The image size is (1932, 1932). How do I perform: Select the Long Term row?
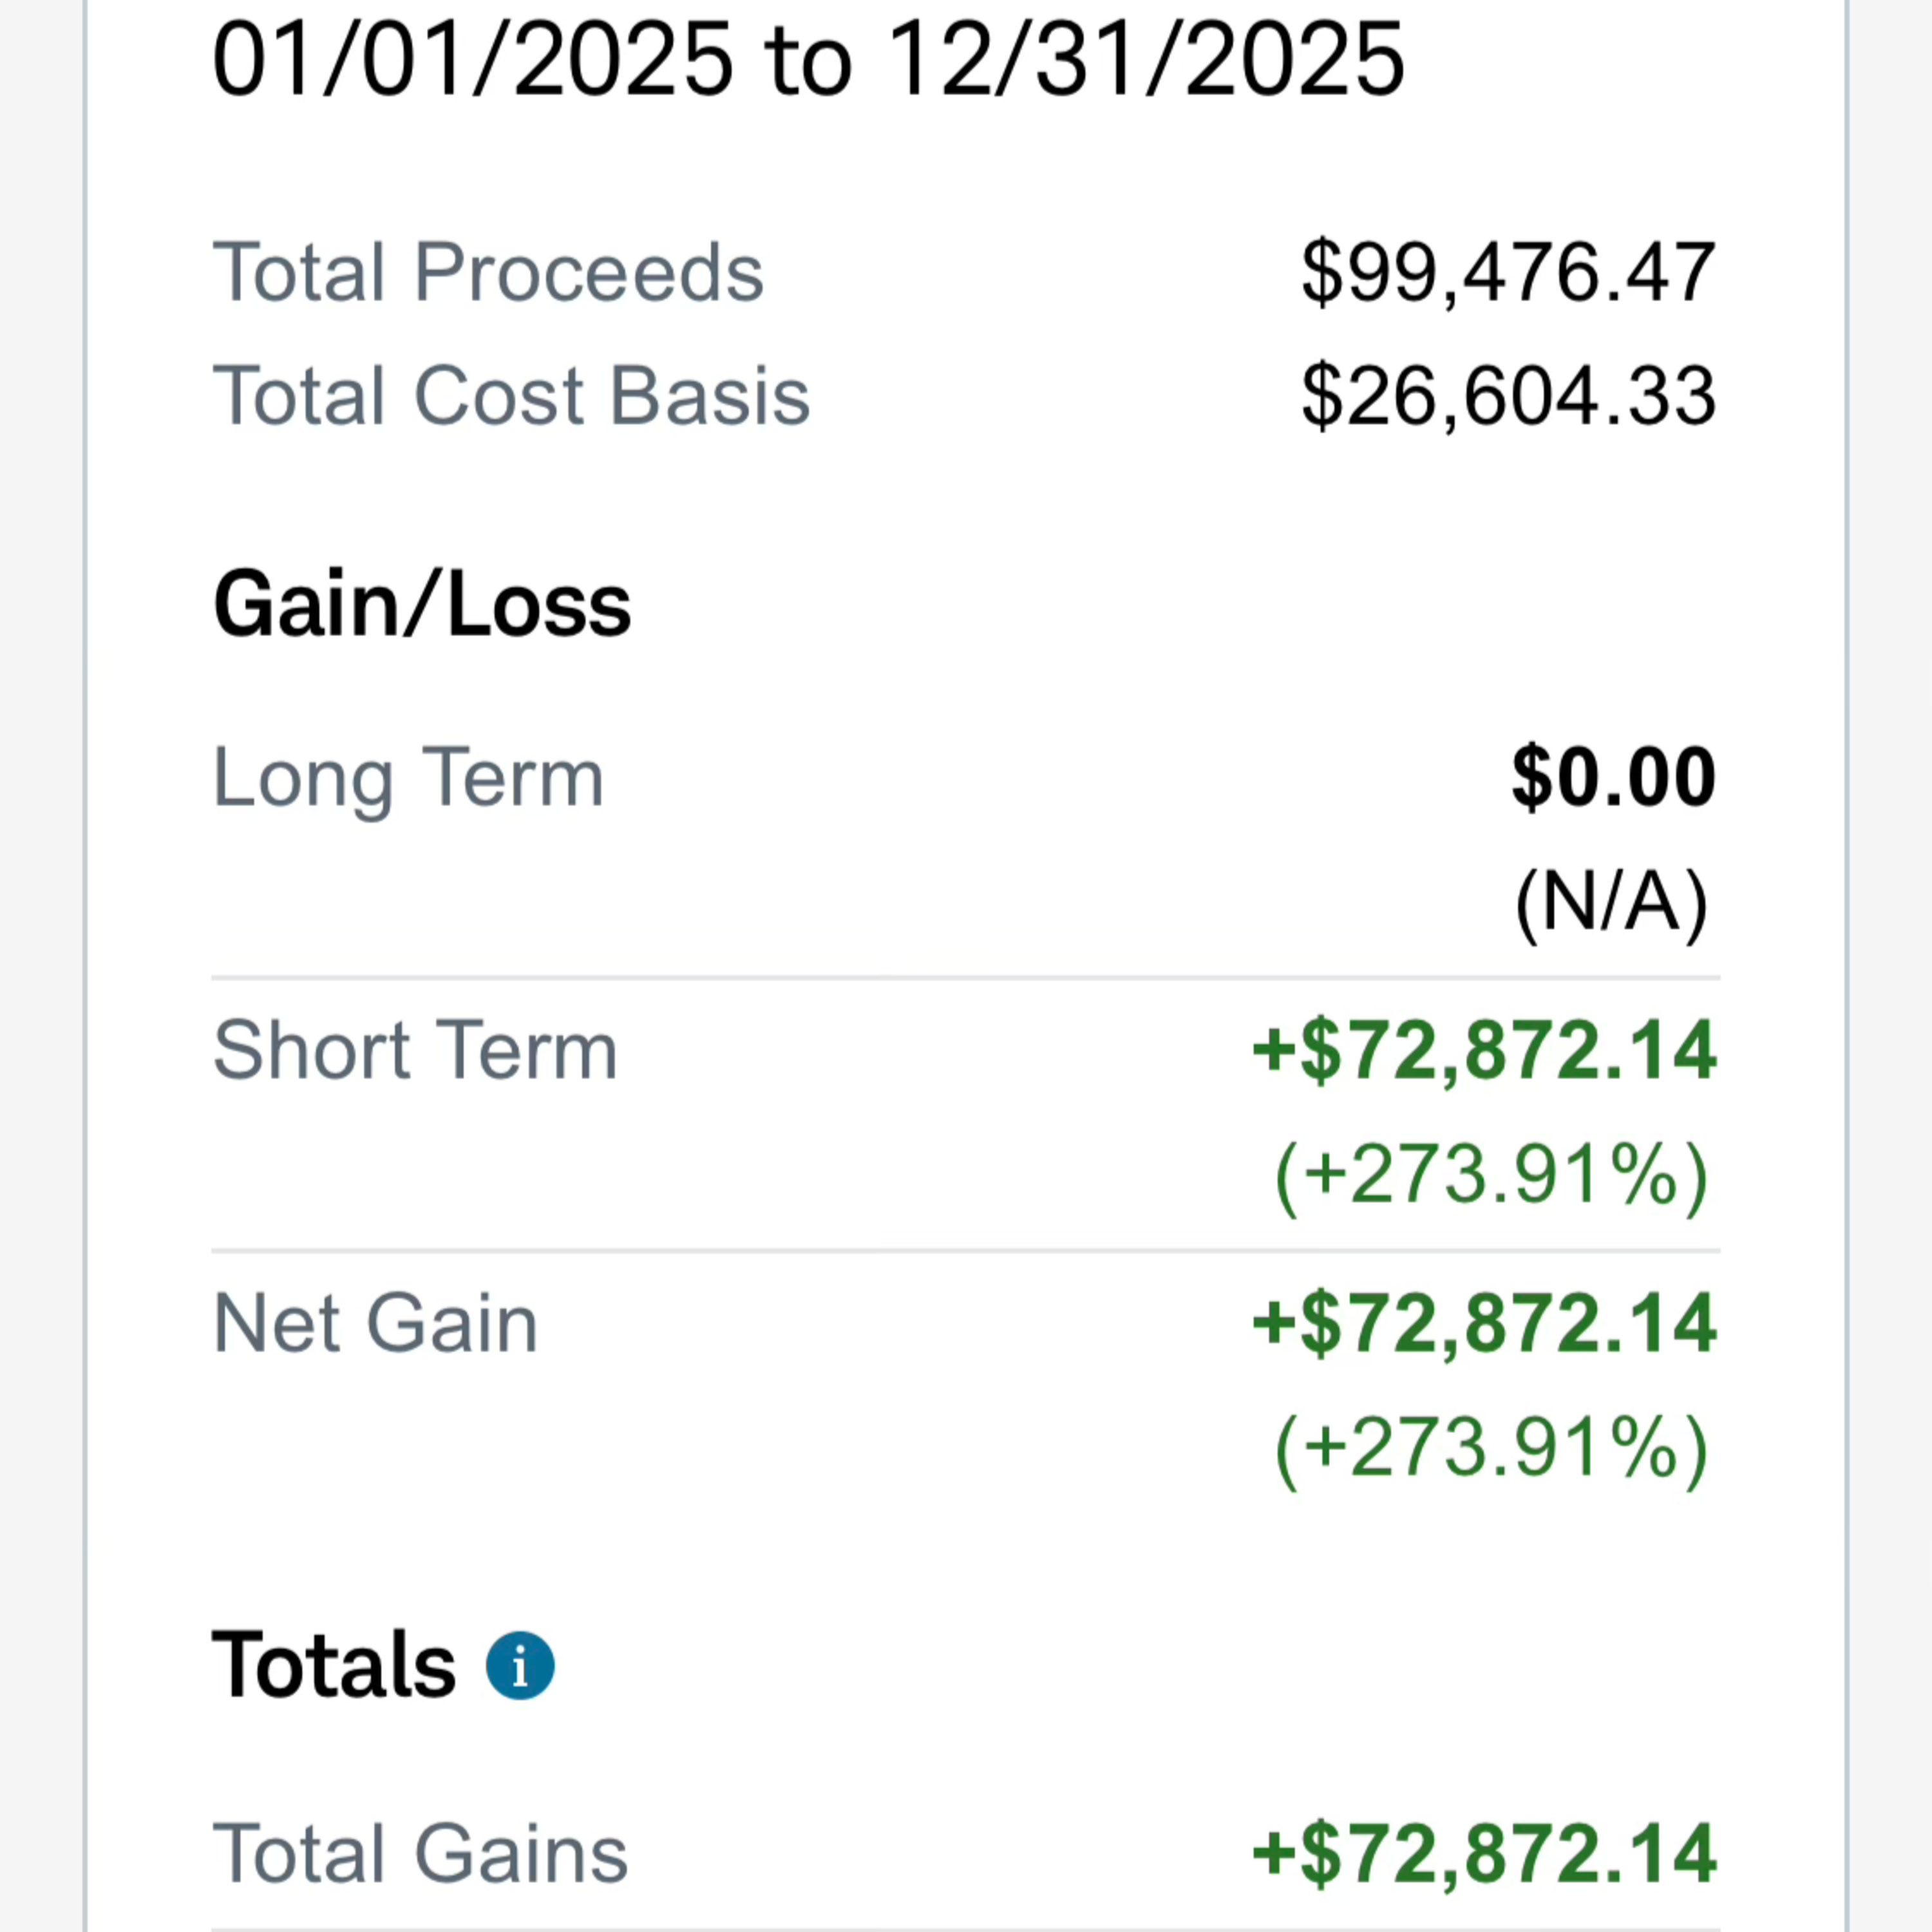tap(407, 775)
